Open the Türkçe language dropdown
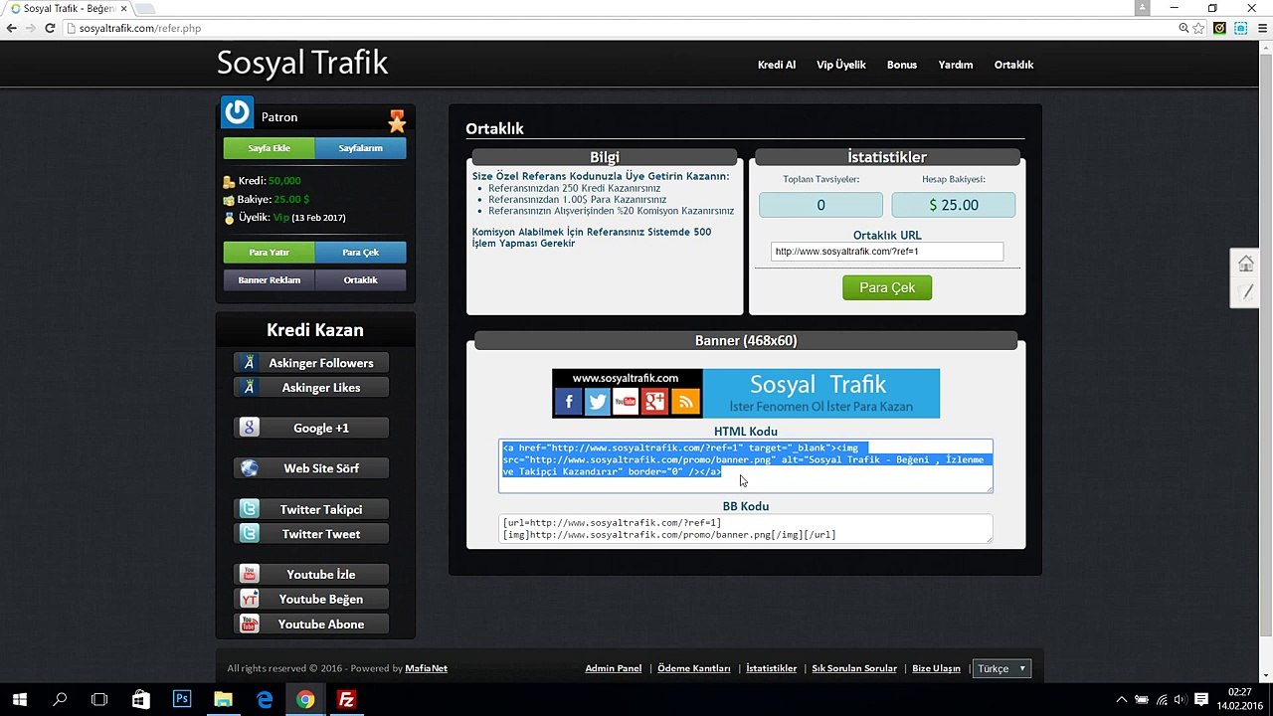The height and width of the screenshot is (716, 1273). click(x=1001, y=668)
